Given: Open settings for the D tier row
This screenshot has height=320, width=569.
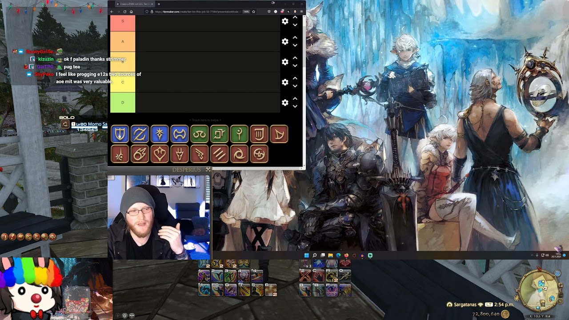Looking at the screenshot, I should pos(285,103).
